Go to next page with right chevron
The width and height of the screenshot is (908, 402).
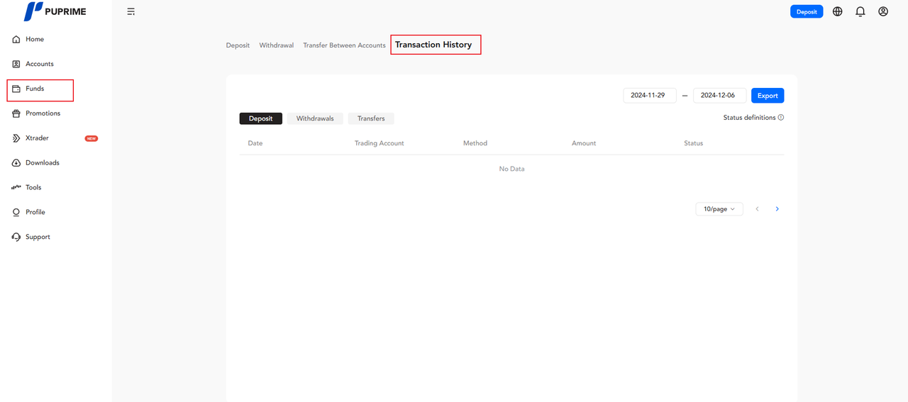tap(777, 209)
